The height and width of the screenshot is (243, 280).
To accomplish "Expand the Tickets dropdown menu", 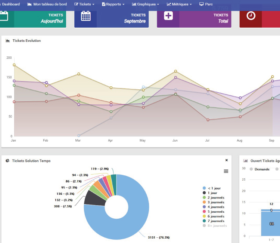I will pyautogui.click(x=84, y=4).
